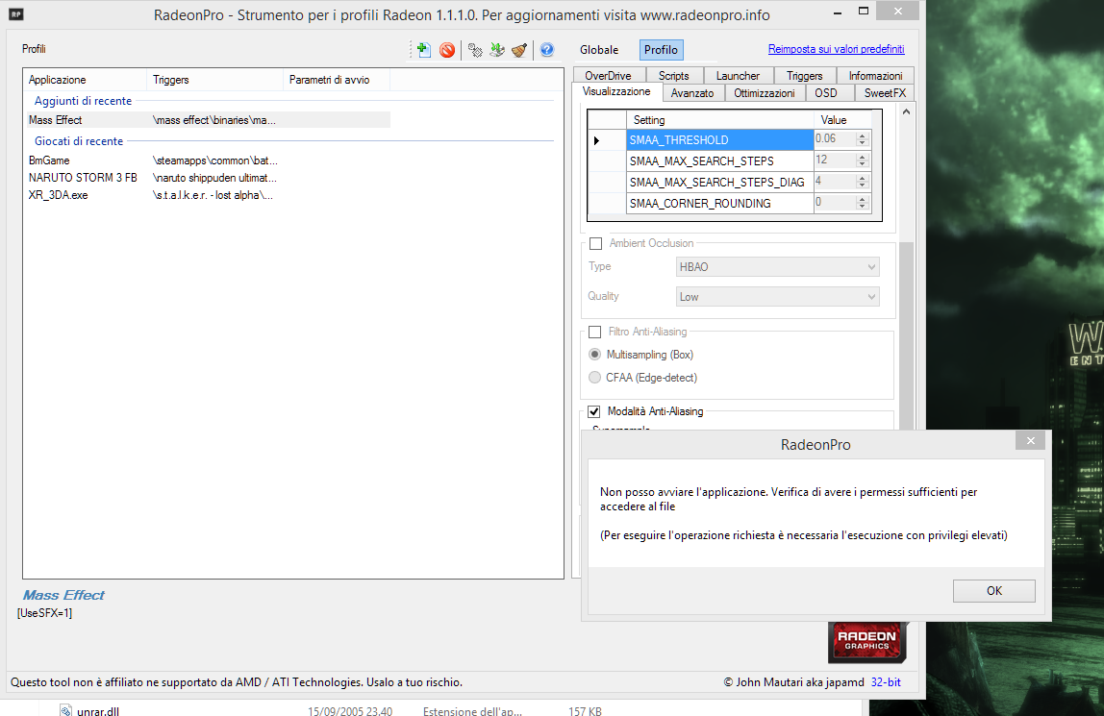
Task: Decrease SMAA_THRESHOLD value with the down arrow
Action: pos(862,143)
